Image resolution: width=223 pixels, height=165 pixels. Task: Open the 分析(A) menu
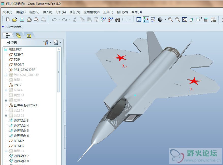(61, 12)
